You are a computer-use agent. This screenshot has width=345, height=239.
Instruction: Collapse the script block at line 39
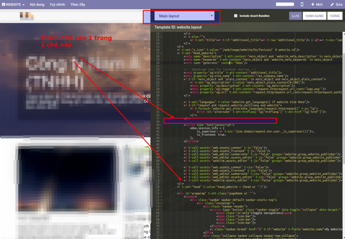point(161,125)
